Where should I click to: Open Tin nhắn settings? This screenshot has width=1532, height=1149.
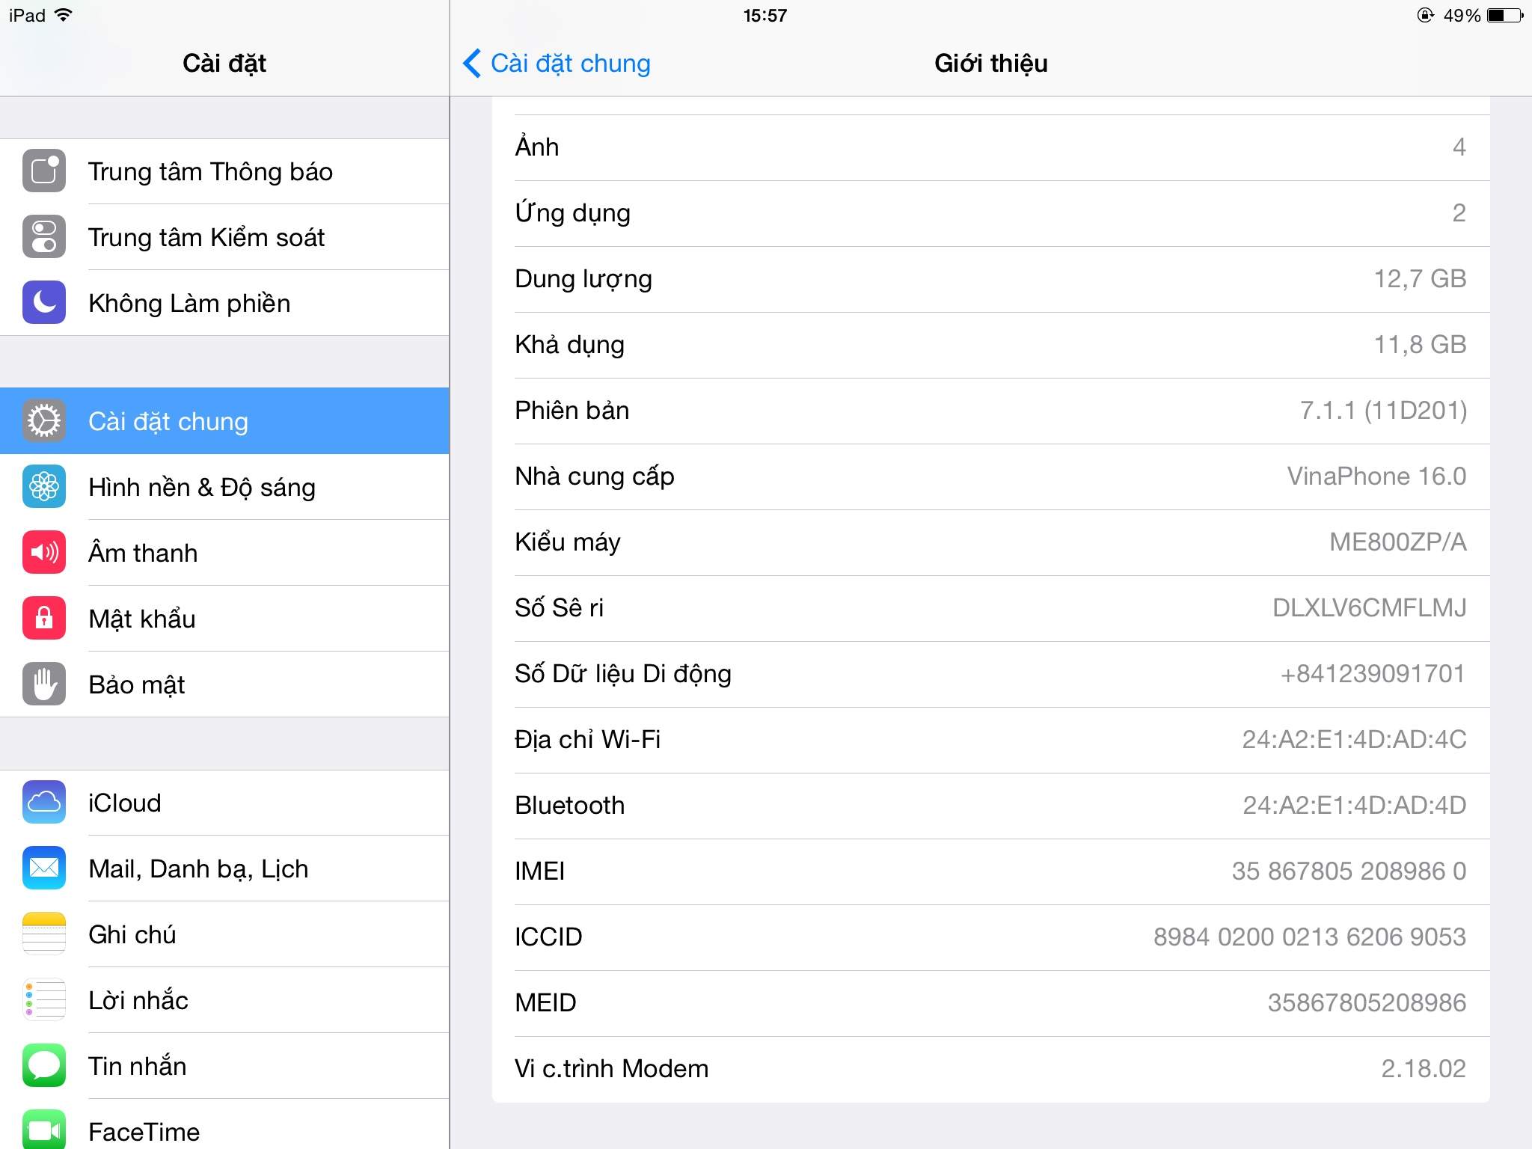tap(224, 1066)
